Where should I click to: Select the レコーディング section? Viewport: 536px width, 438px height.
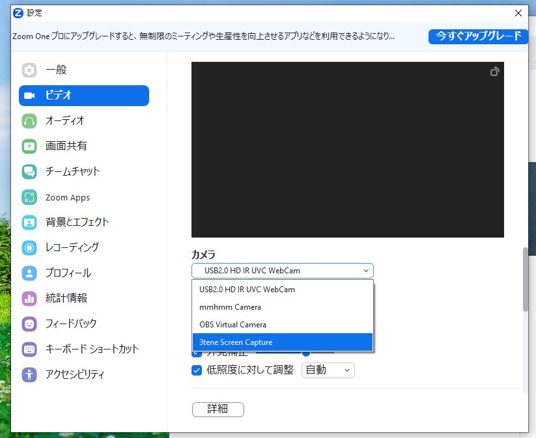pos(84,247)
